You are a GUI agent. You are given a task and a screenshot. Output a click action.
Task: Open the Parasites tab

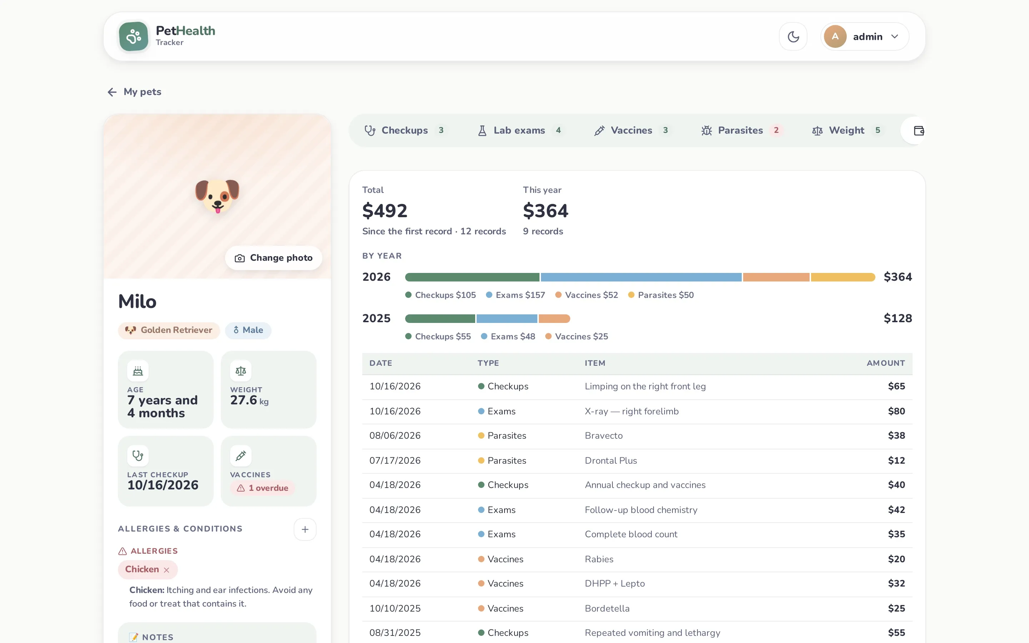click(742, 130)
